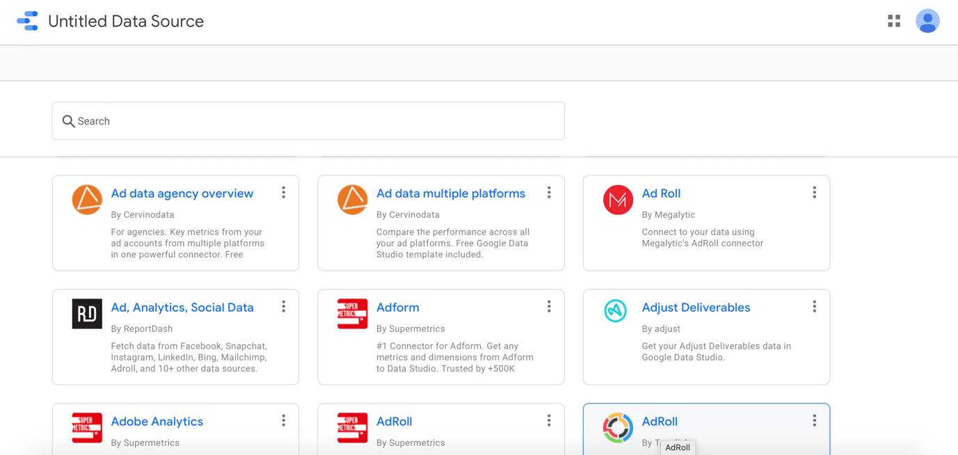The image size is (958, 455).
Task: Select the Ad Roll connector by Megalytic
Action: pyautogui.click(x=661, y=193)
